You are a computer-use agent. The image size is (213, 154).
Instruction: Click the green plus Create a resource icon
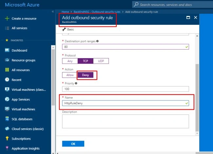[7, 19]
